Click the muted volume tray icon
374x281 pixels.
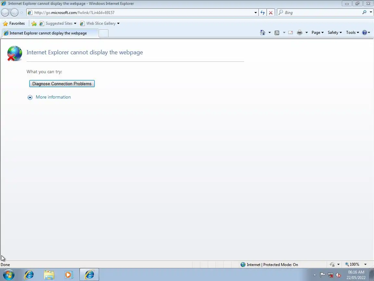click(x=338, y=275)
